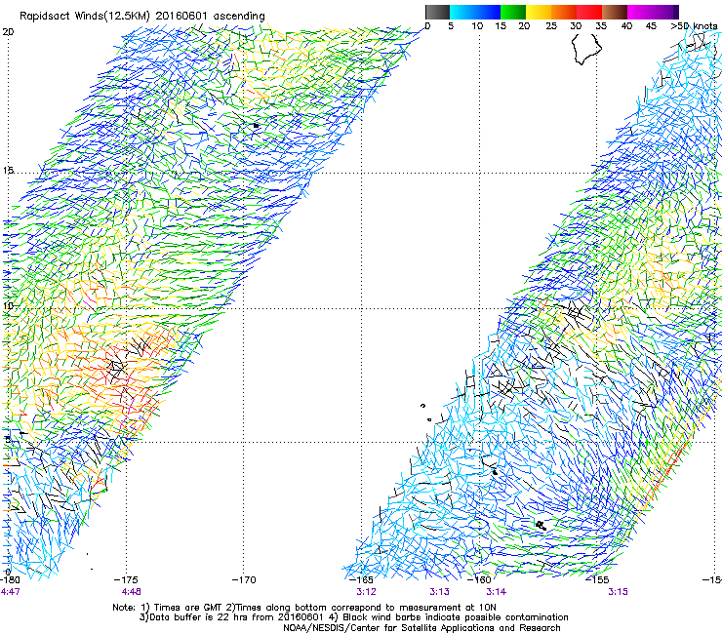The image size is (722, 634).
Task: Click the purple time label '3:15'
Action: 618,592
